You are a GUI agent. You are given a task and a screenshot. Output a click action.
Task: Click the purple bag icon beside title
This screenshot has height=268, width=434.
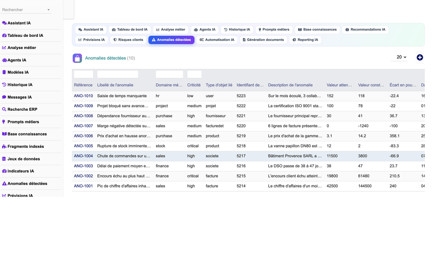[x=77, y=58]
